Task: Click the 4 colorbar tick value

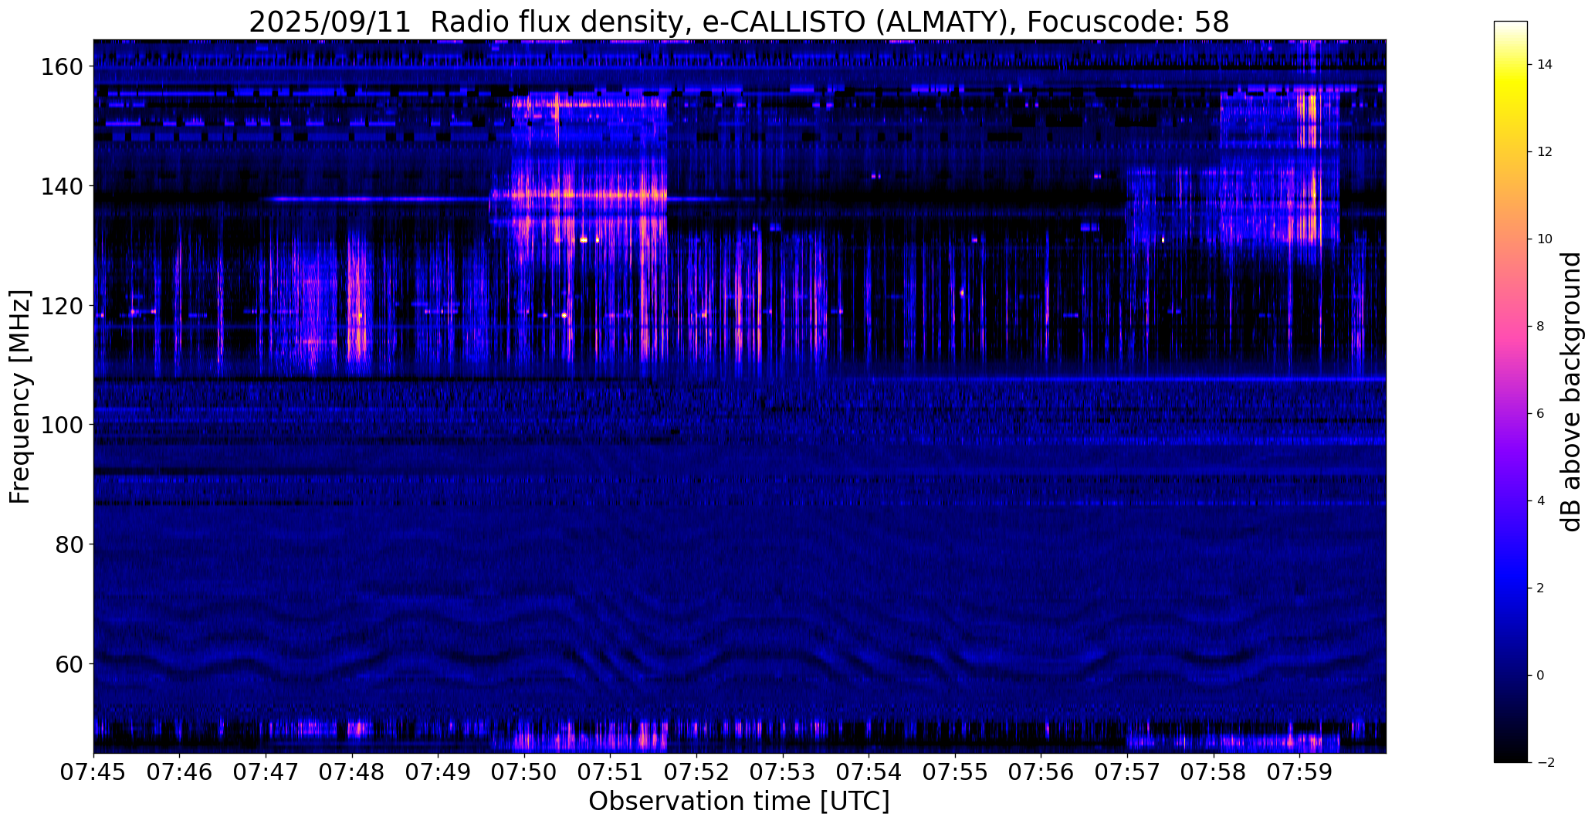Action: (x=1541, y=501)
